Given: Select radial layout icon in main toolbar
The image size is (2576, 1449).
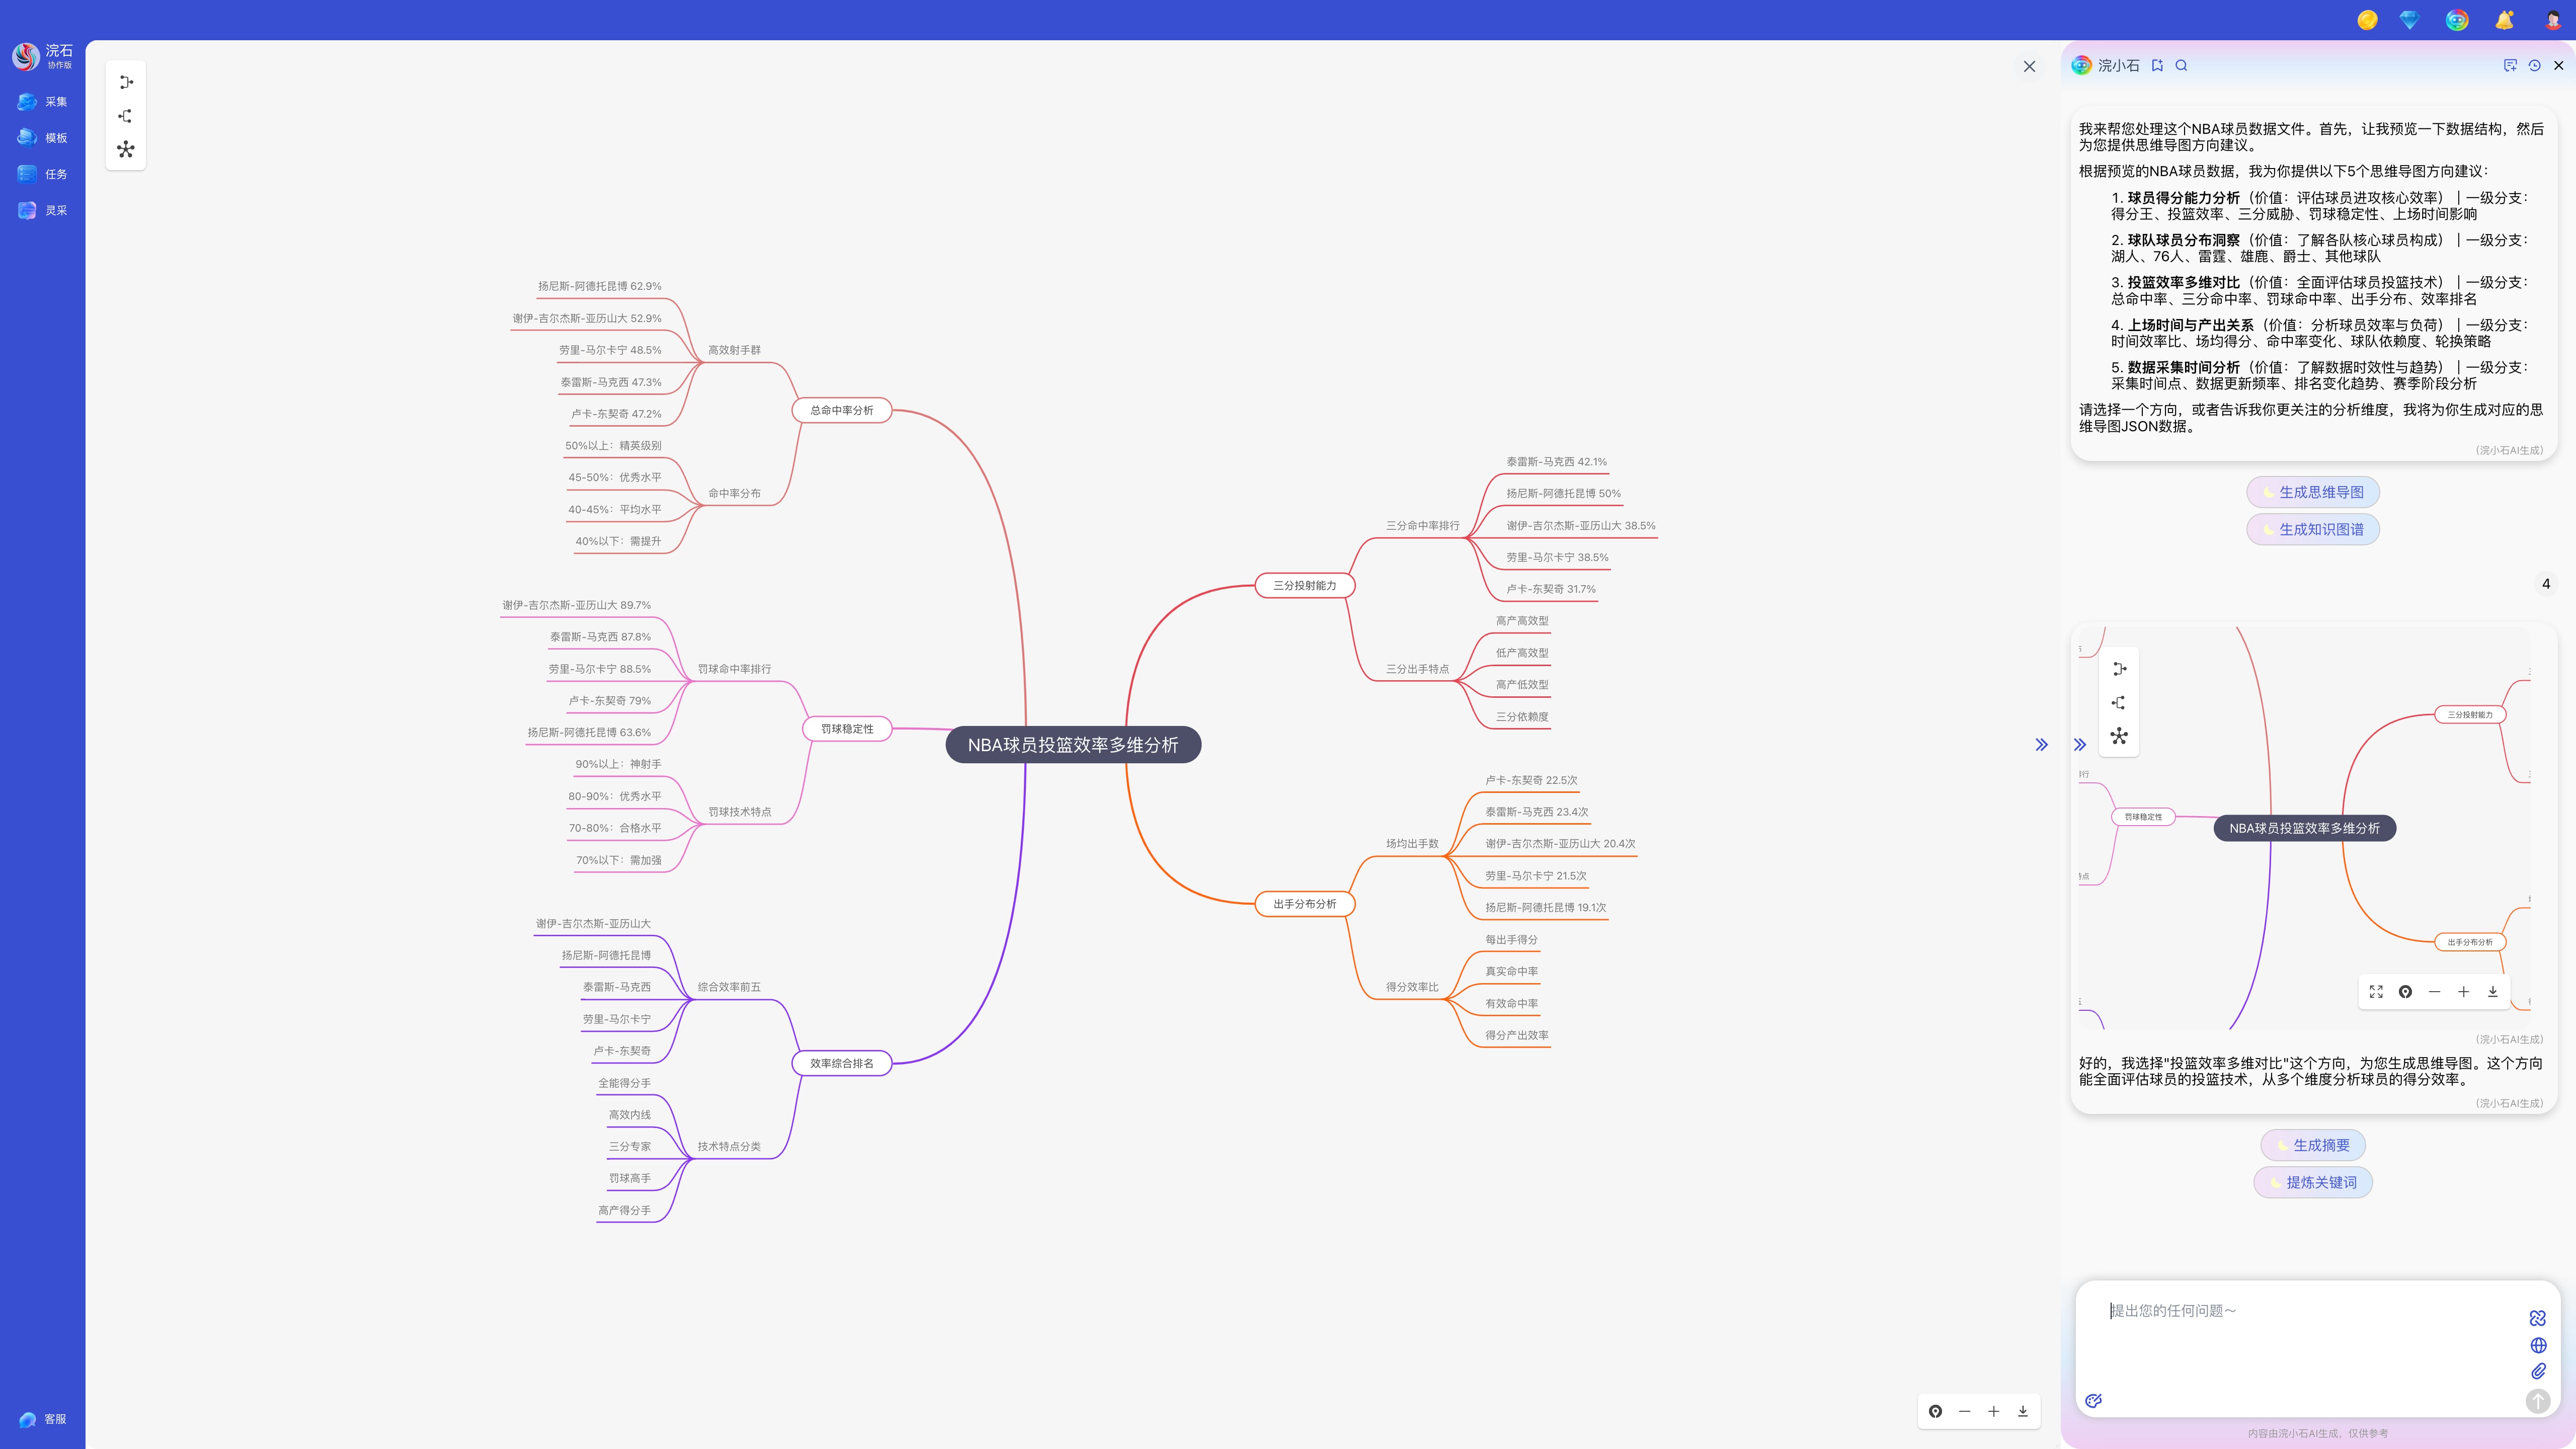Looking at the screenshot, I should coord(126,150).
